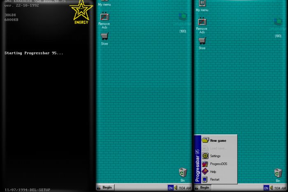Toggle EN language indicator in right taskbar
This screenshot has height=192, width=288.
(x=266, y=187)
